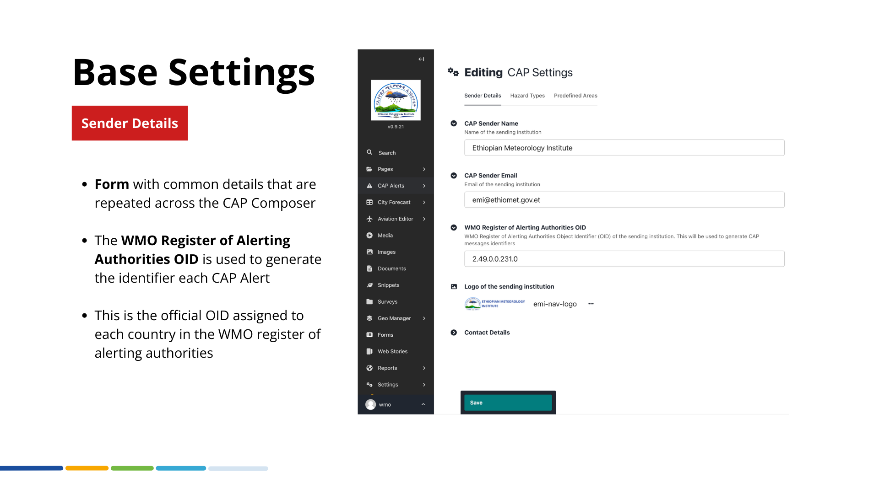Click the Ethiopian Meteorology Institute sidebar logo

click(x=396, y=100)
